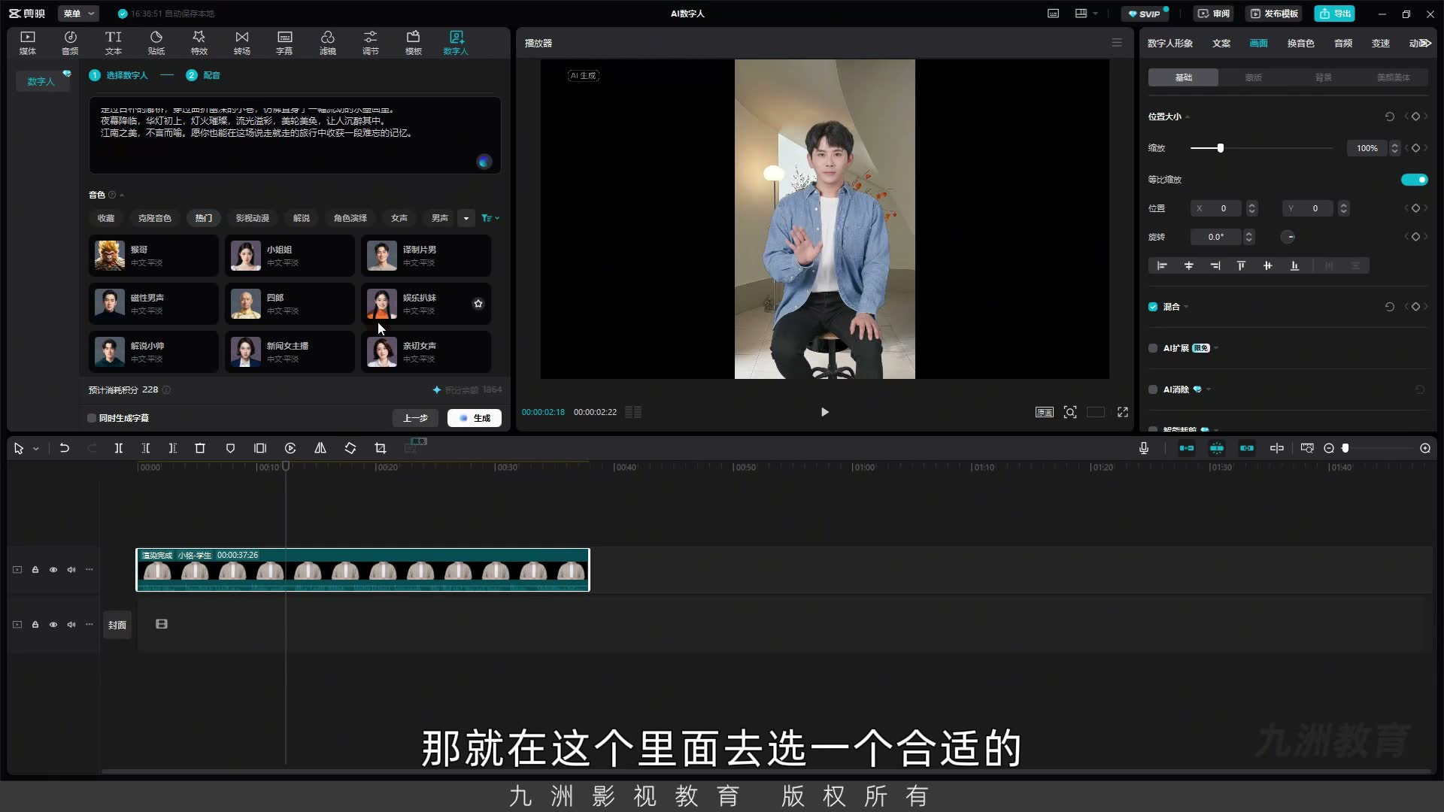The height and width of the screenshot is (812, 1444).
Task: Open the 音频 audio panel
Action: (70, 43)
